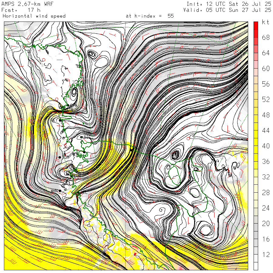Click the 'Init: 12 UTC Sat 26 Jul 25' line
Screen dimensions: 273x273
click(229, 4)
